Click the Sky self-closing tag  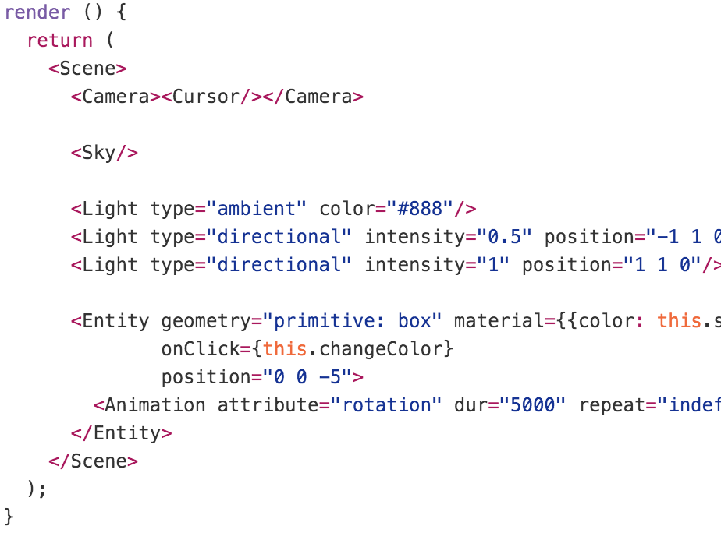pos(105,153)
